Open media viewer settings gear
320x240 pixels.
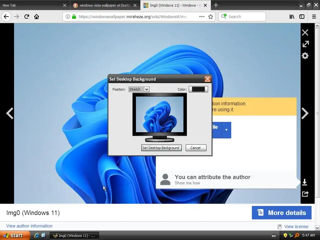(305, 56)
